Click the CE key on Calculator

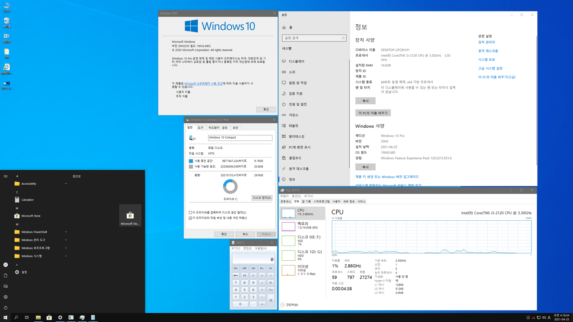245,275
